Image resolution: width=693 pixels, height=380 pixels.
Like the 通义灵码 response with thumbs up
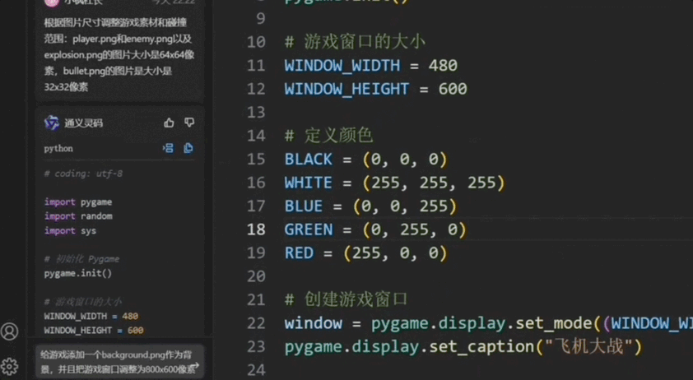[x=169, y=123]
